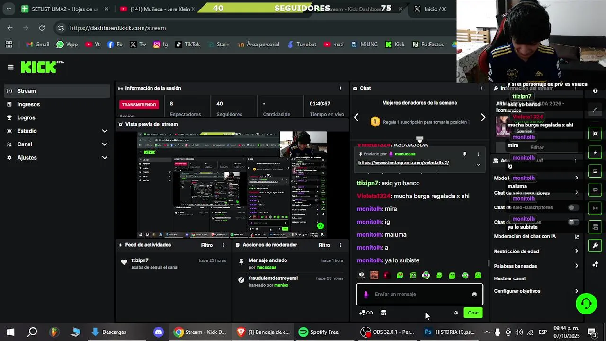606x341 pixels.
Task: Toggle Chat de solo-emotes switch
Action: click(573, 222)
